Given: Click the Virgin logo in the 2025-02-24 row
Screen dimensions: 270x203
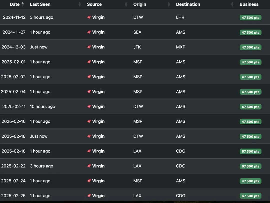Looking at the screenshot, I should pyautogui.click(x=89, y=181).
